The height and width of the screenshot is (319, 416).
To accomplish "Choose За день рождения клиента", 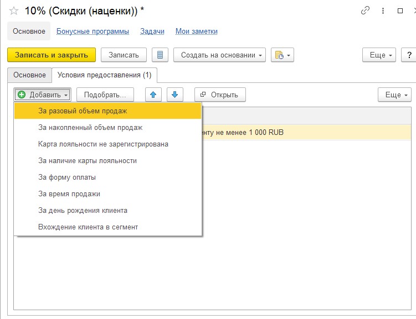I will [83, 211].
